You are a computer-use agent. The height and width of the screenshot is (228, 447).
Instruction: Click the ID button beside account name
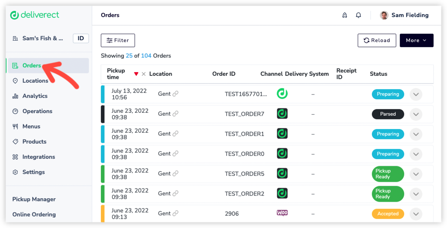coord(81,38)
